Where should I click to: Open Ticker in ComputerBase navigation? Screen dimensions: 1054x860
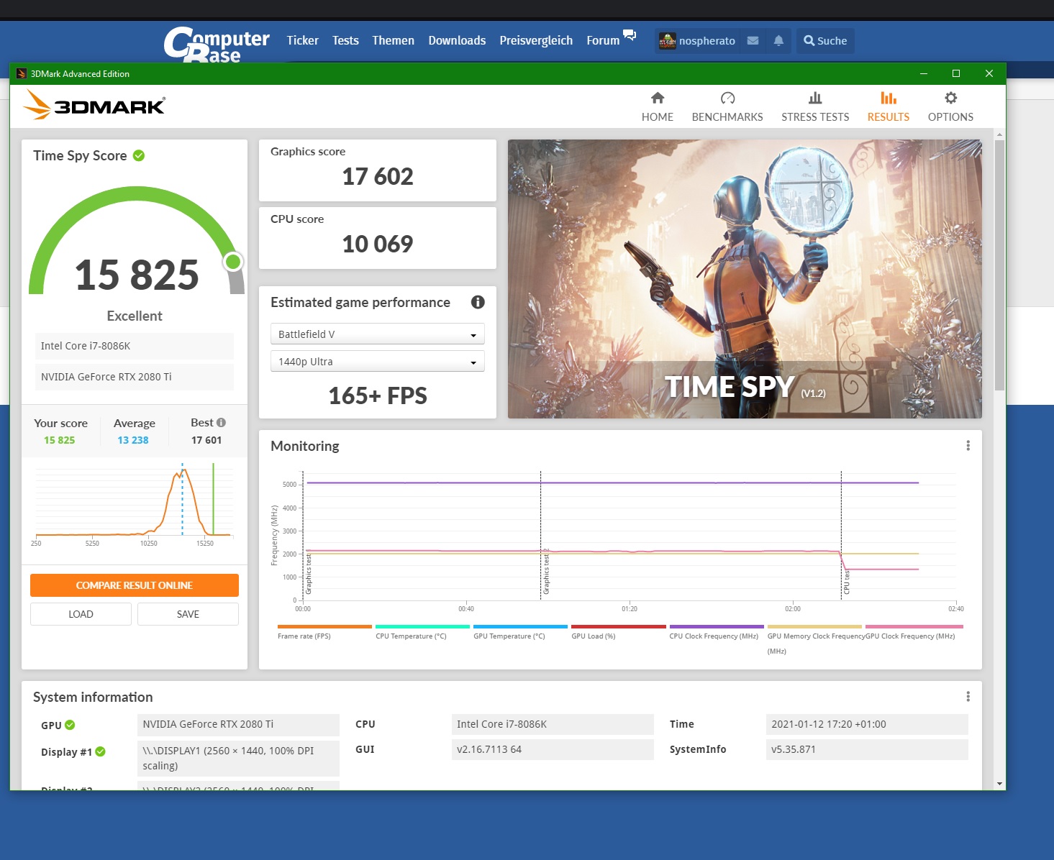[x=302, y=41]
